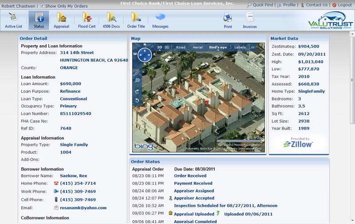The image size is (355, 224).
Task: Open the Invoices page
Action: [x=250, y=20]
